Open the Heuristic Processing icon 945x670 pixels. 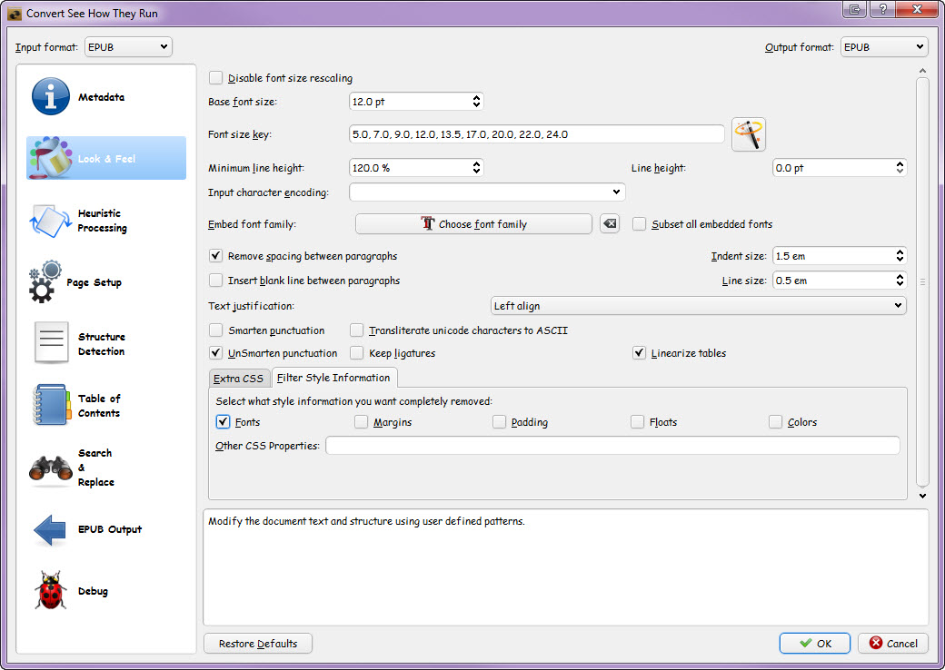[x=51, y=221]
